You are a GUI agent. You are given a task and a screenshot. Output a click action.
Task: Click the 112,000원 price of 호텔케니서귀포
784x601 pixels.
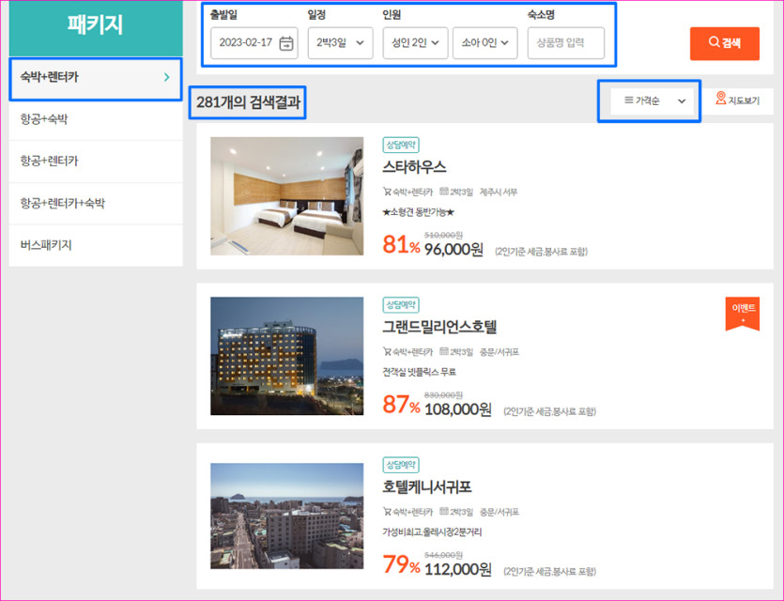pyautogui.click(x=458, y=569)
